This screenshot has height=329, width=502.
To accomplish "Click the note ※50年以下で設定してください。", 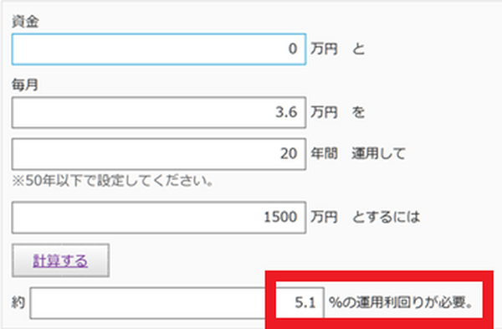I will 113,181.
